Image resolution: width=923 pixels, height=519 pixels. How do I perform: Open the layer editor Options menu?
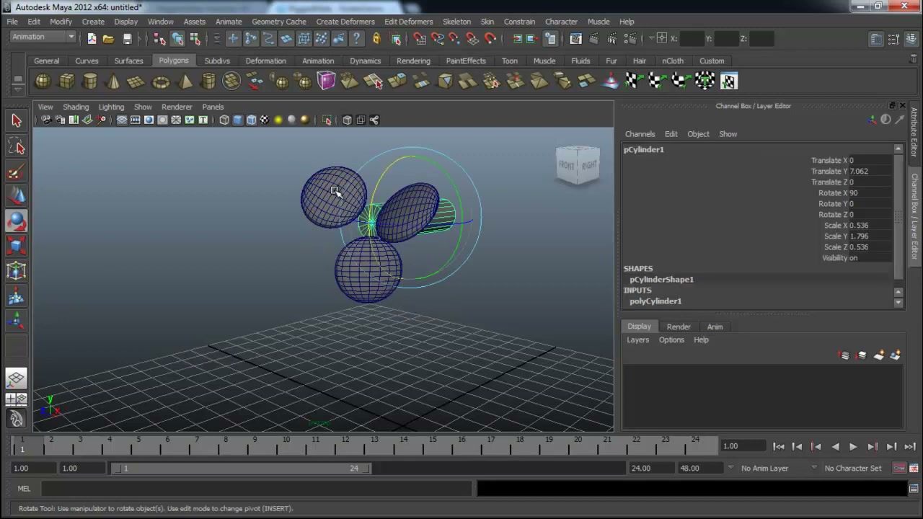click(671, 340)
